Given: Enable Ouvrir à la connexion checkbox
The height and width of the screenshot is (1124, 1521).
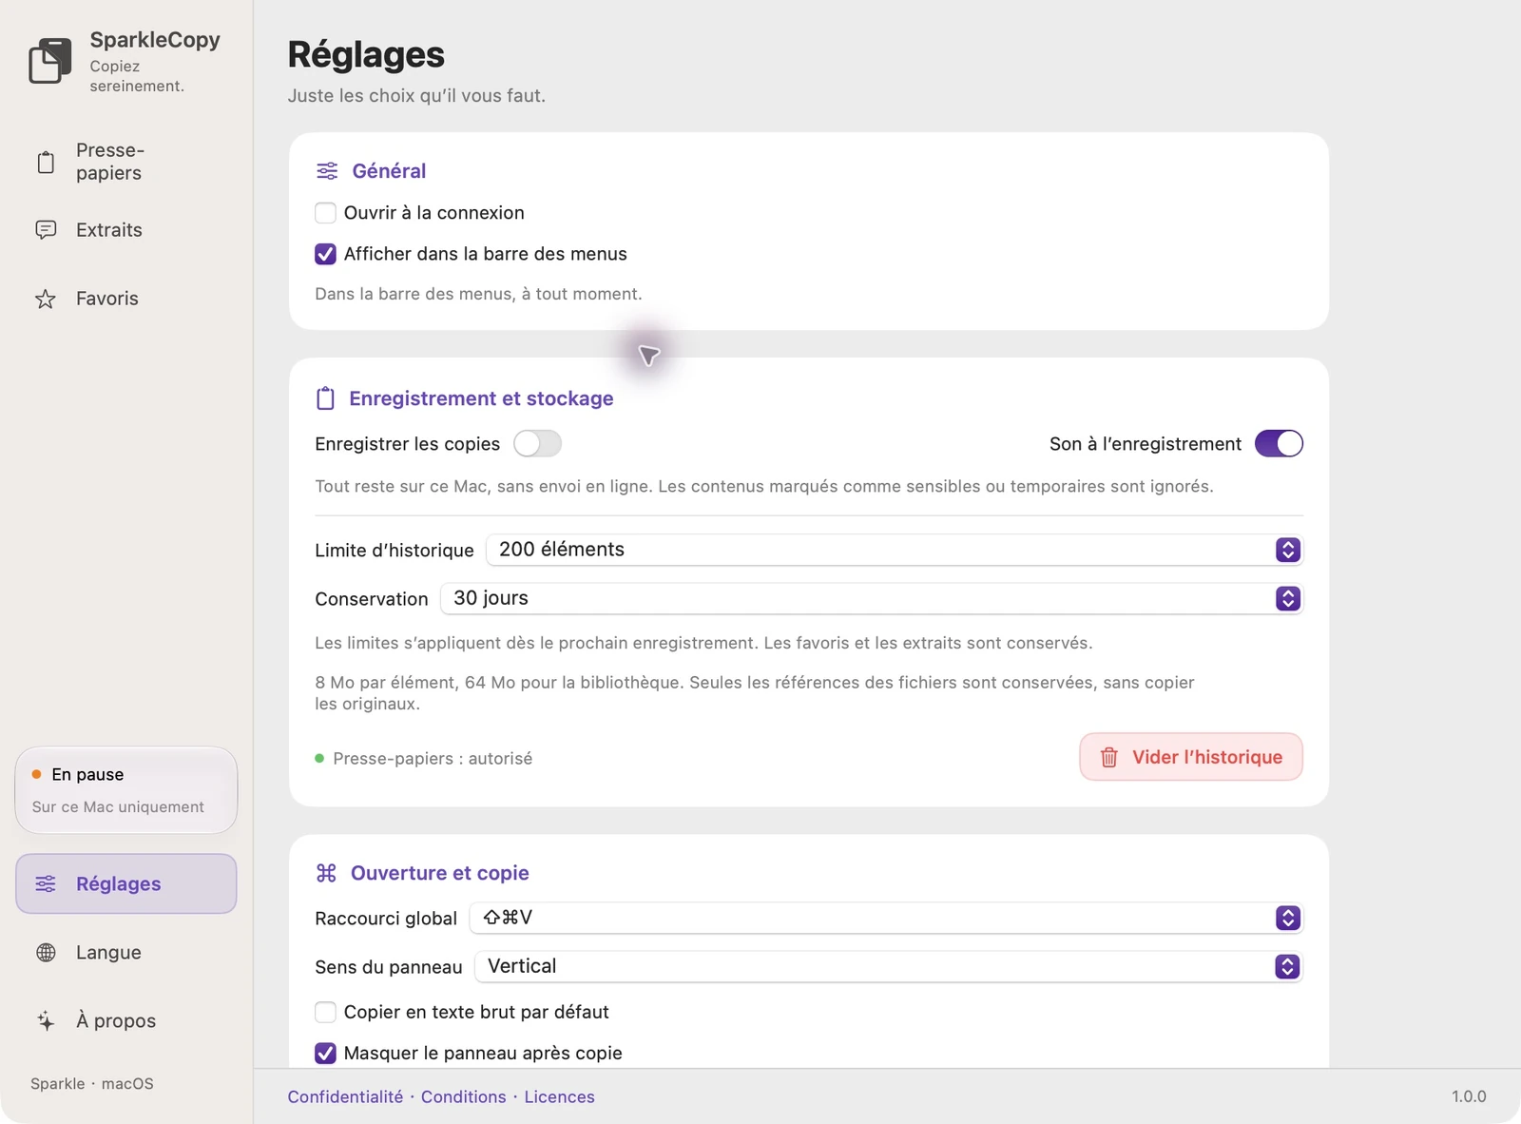Looking at the screenshot, I should click(325, 213).
